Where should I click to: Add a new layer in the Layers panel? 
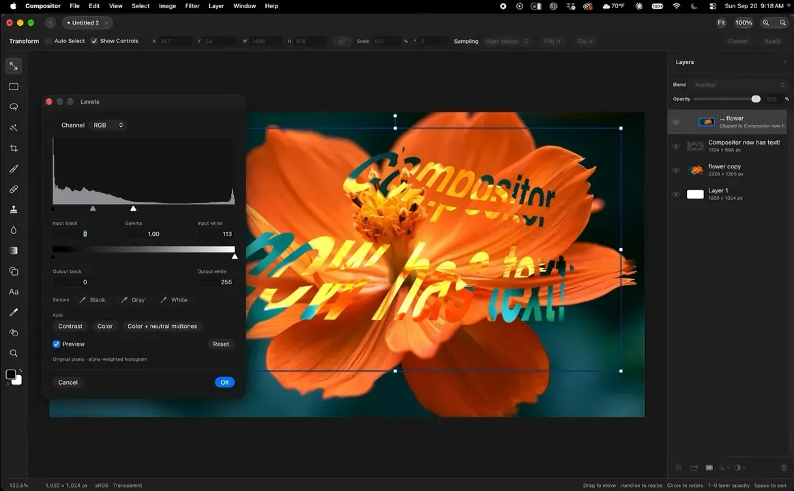click(x=679, y=468)
